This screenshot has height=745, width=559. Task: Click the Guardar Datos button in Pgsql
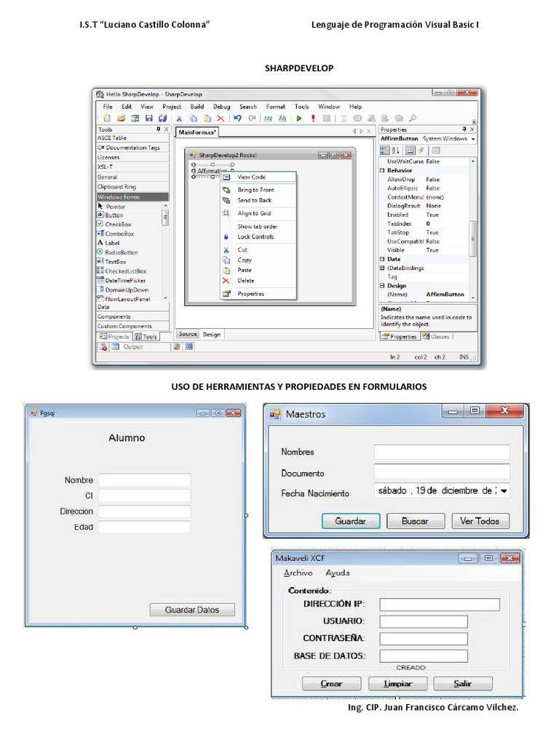point(192,610)
